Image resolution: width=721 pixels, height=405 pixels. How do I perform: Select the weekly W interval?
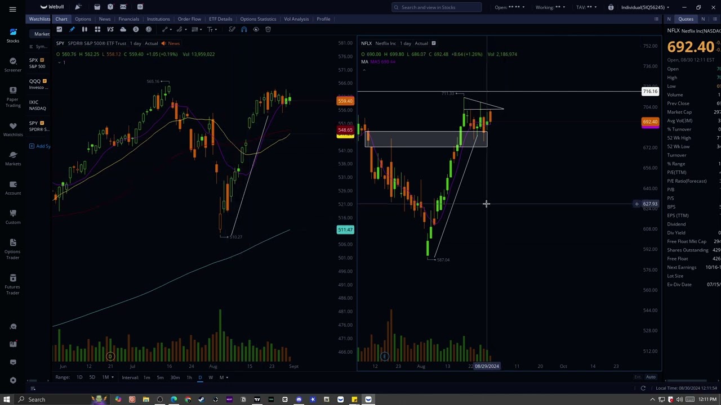point(211,377)
